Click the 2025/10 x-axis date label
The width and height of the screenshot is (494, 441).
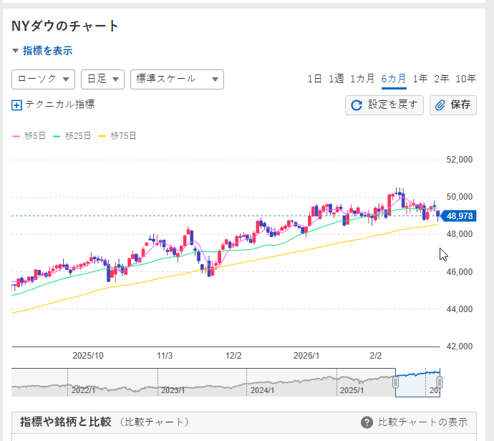[x=88, y=356]
